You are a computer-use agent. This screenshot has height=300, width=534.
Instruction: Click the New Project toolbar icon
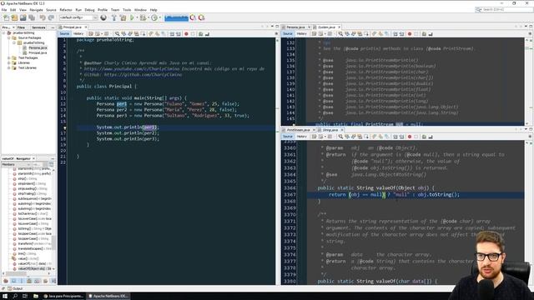pos(14,17)
